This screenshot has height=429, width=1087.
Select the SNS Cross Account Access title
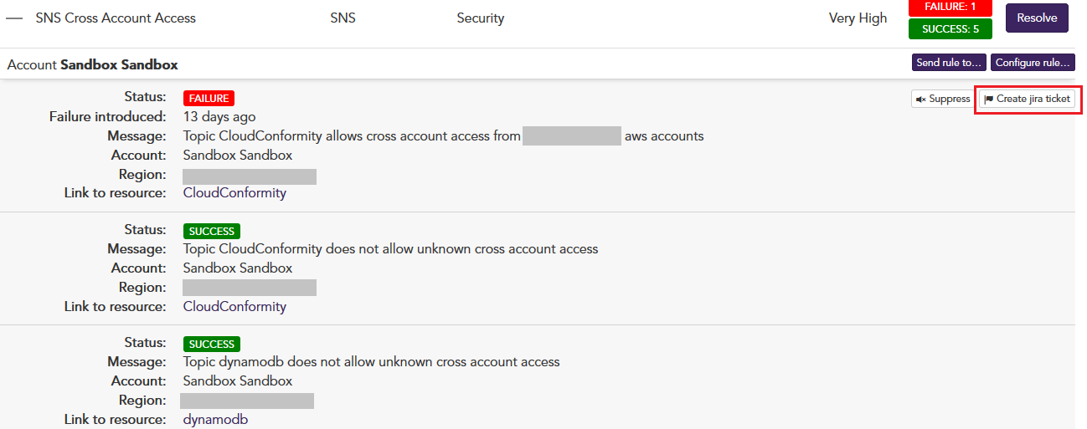(x=116, y=18)
